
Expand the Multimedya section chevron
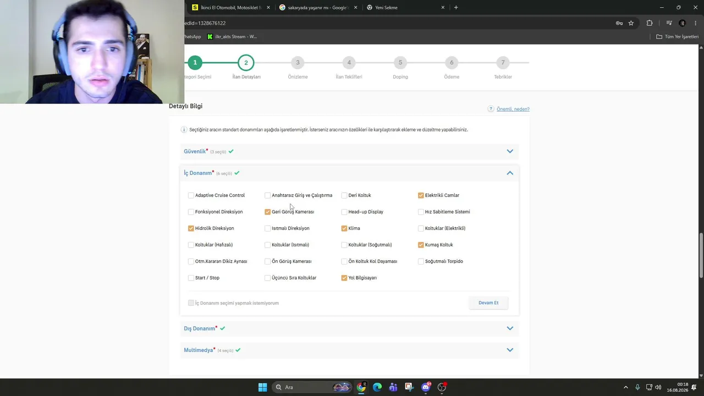[x=510, y=350]
